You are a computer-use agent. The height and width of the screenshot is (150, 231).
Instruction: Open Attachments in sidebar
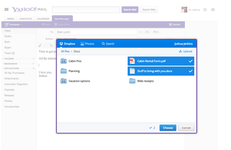click(x=12, y=78)
